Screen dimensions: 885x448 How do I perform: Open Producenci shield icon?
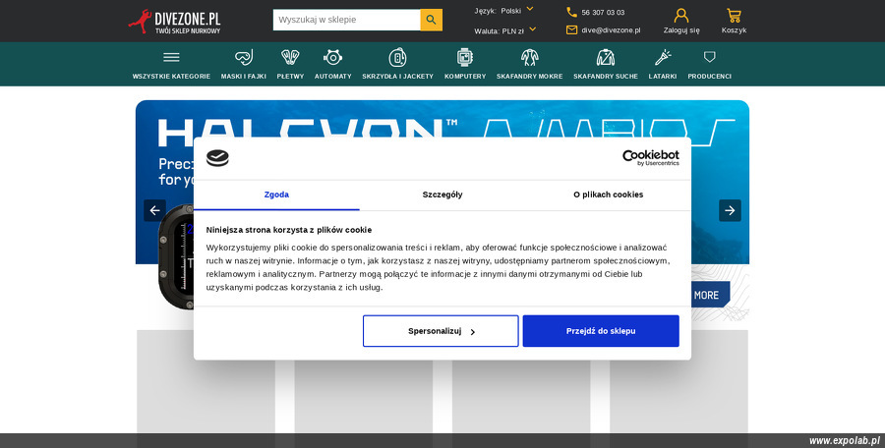point(709,56)
